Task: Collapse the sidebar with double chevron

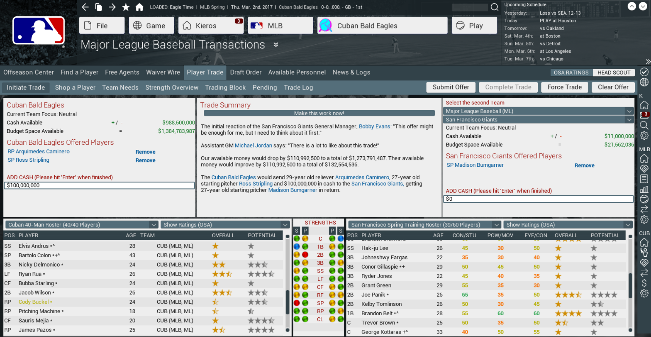Action: pos(648,62)
